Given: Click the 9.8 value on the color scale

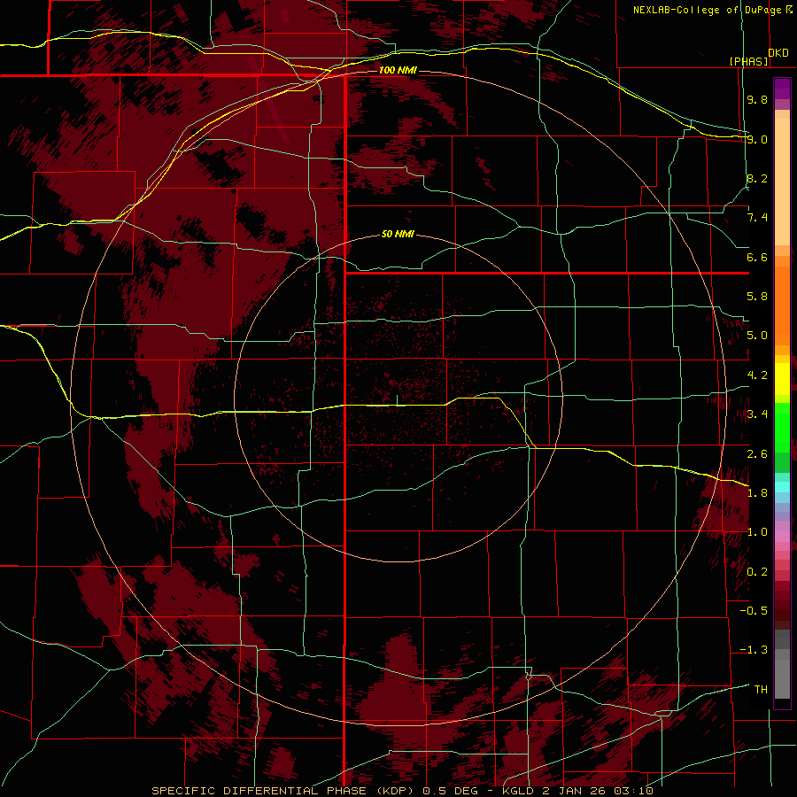Looking at the screenshot, I should coord(757,99).
